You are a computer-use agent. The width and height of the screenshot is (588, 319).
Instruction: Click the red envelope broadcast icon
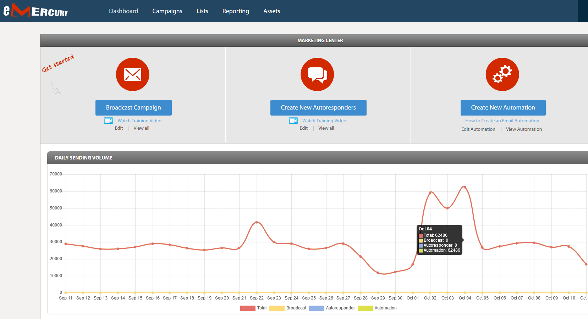click(x=133, y=74)
